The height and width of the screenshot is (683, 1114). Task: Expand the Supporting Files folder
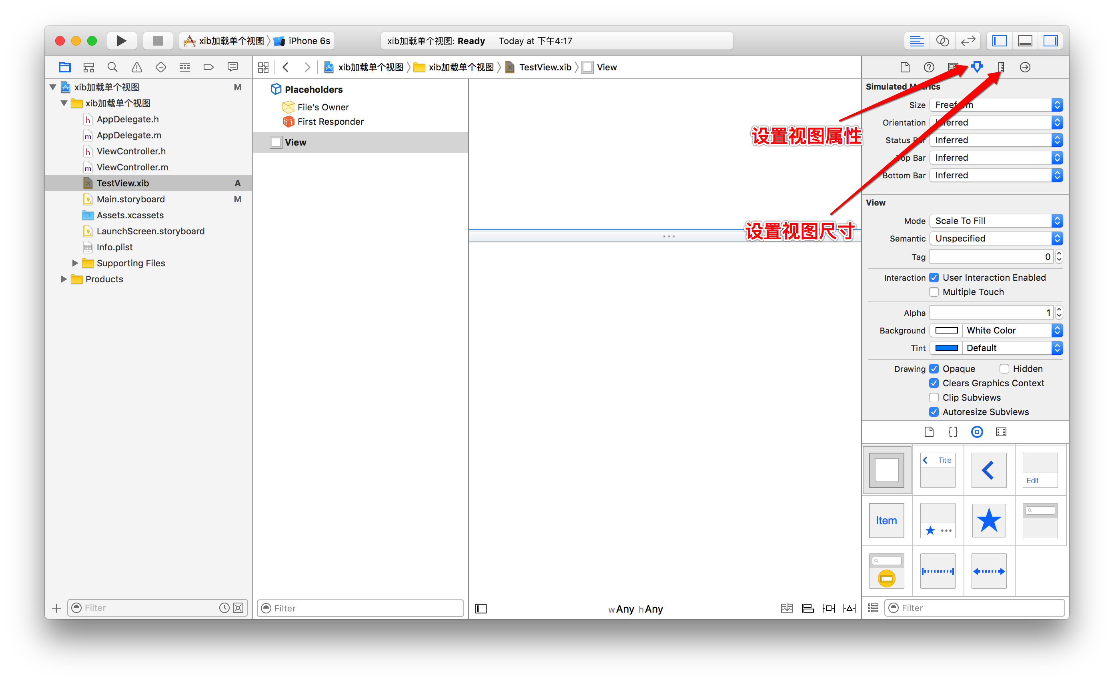pyautogui.click(x=75, y=263)
